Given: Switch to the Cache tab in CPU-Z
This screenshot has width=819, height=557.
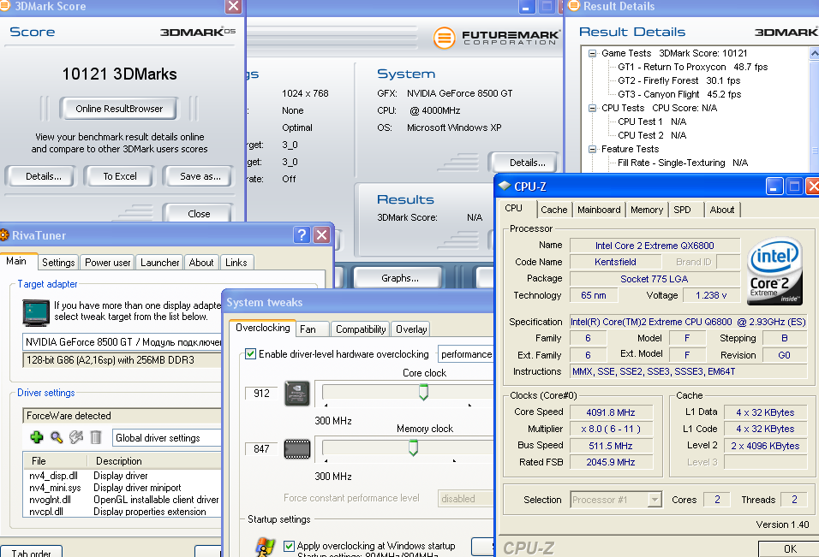Looking at the screenshot, I should [x=553, y=210].
